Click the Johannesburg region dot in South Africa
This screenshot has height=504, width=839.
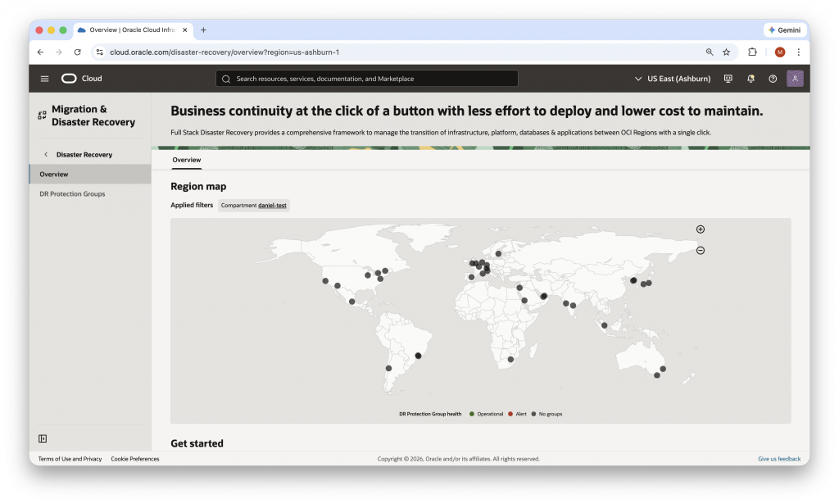click(510, 360)
